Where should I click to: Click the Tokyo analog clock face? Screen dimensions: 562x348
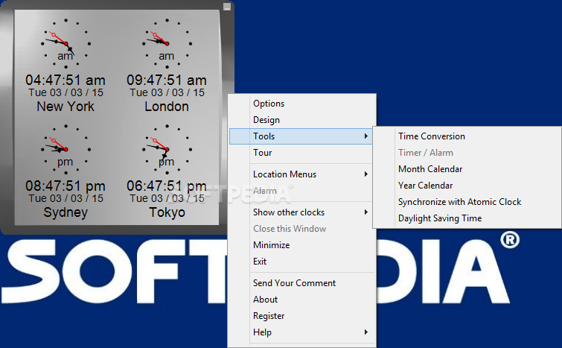167,149
